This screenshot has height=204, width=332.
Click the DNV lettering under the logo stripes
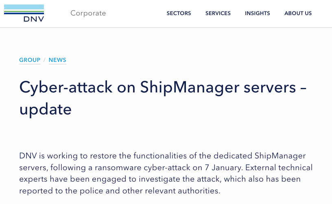pos(34,19)
